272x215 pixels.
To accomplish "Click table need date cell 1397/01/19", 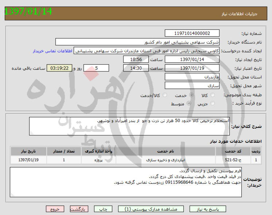I will (x=28, y=160).
